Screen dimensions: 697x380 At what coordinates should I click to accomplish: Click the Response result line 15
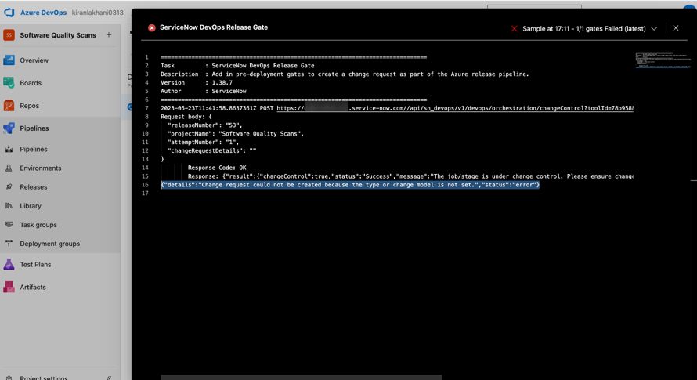tap(410, 176)
